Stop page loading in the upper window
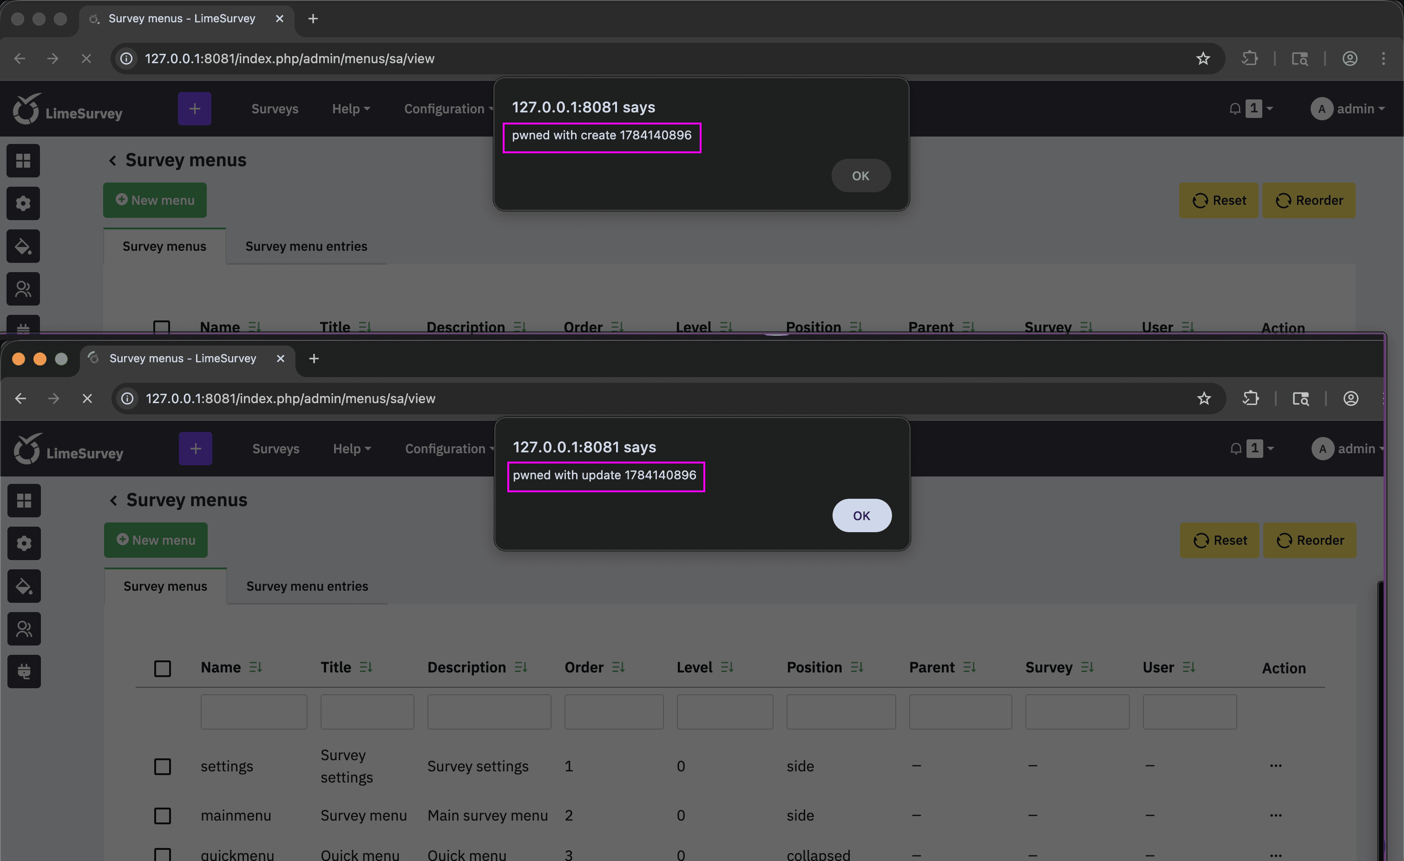 pos(86,59)
